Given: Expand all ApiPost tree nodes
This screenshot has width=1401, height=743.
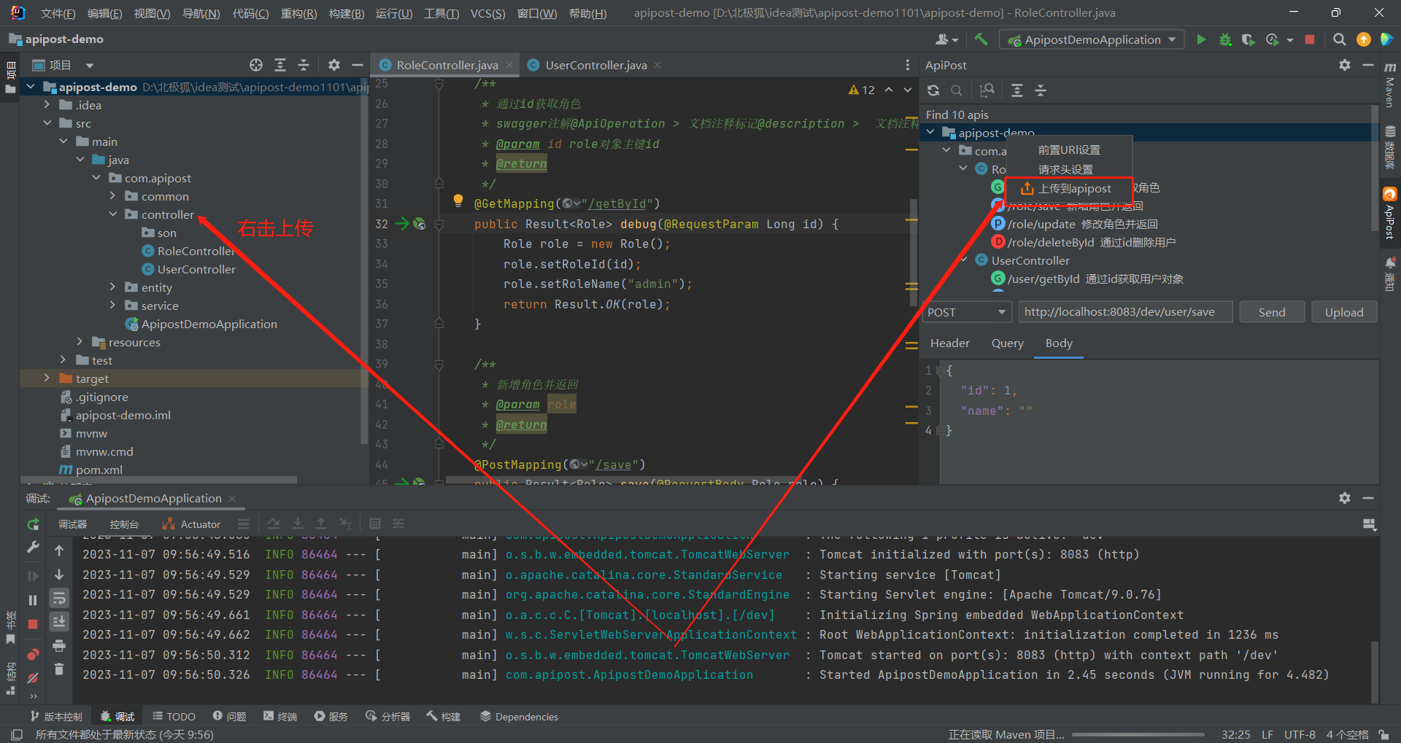Looking at the screenshot, I should (1017, 90).
